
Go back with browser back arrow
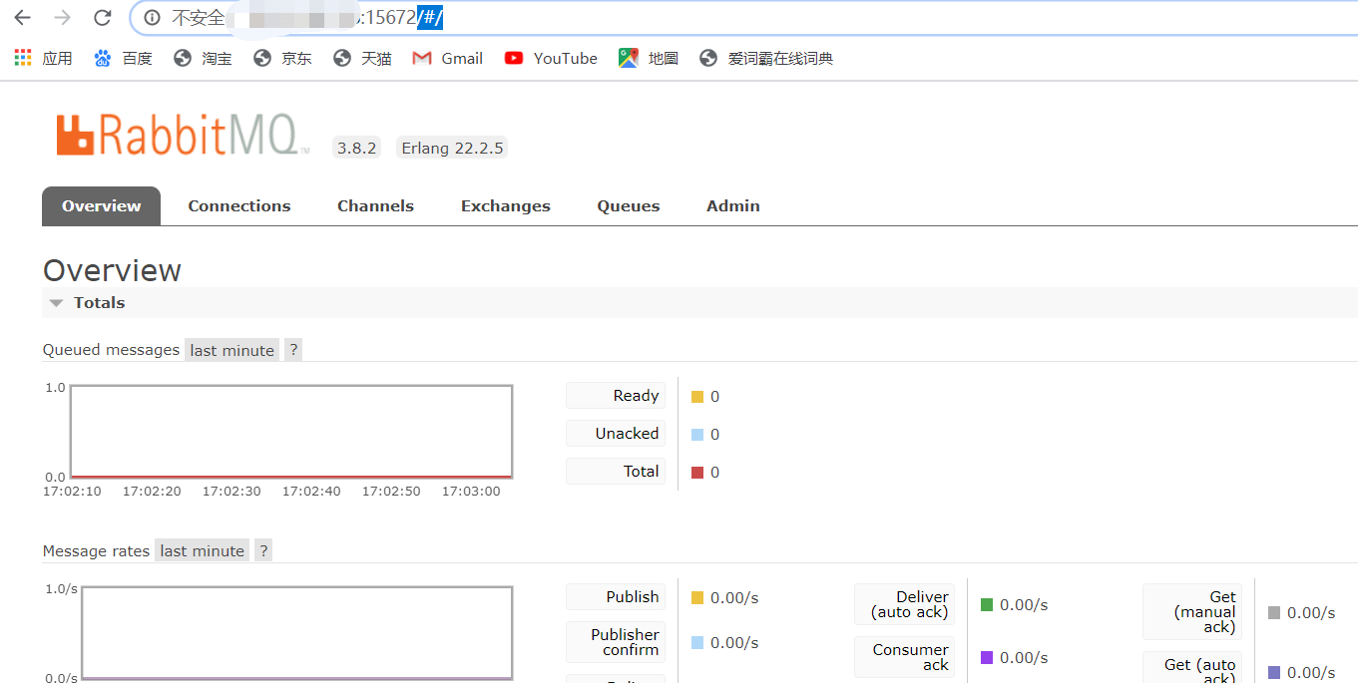(x=22, y=18)
